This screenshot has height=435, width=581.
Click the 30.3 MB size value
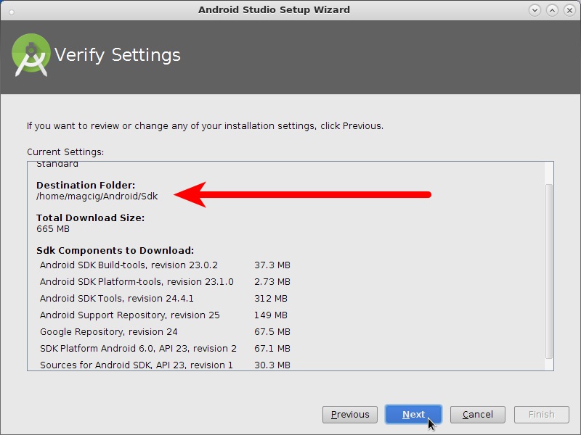tap(272, 365)
